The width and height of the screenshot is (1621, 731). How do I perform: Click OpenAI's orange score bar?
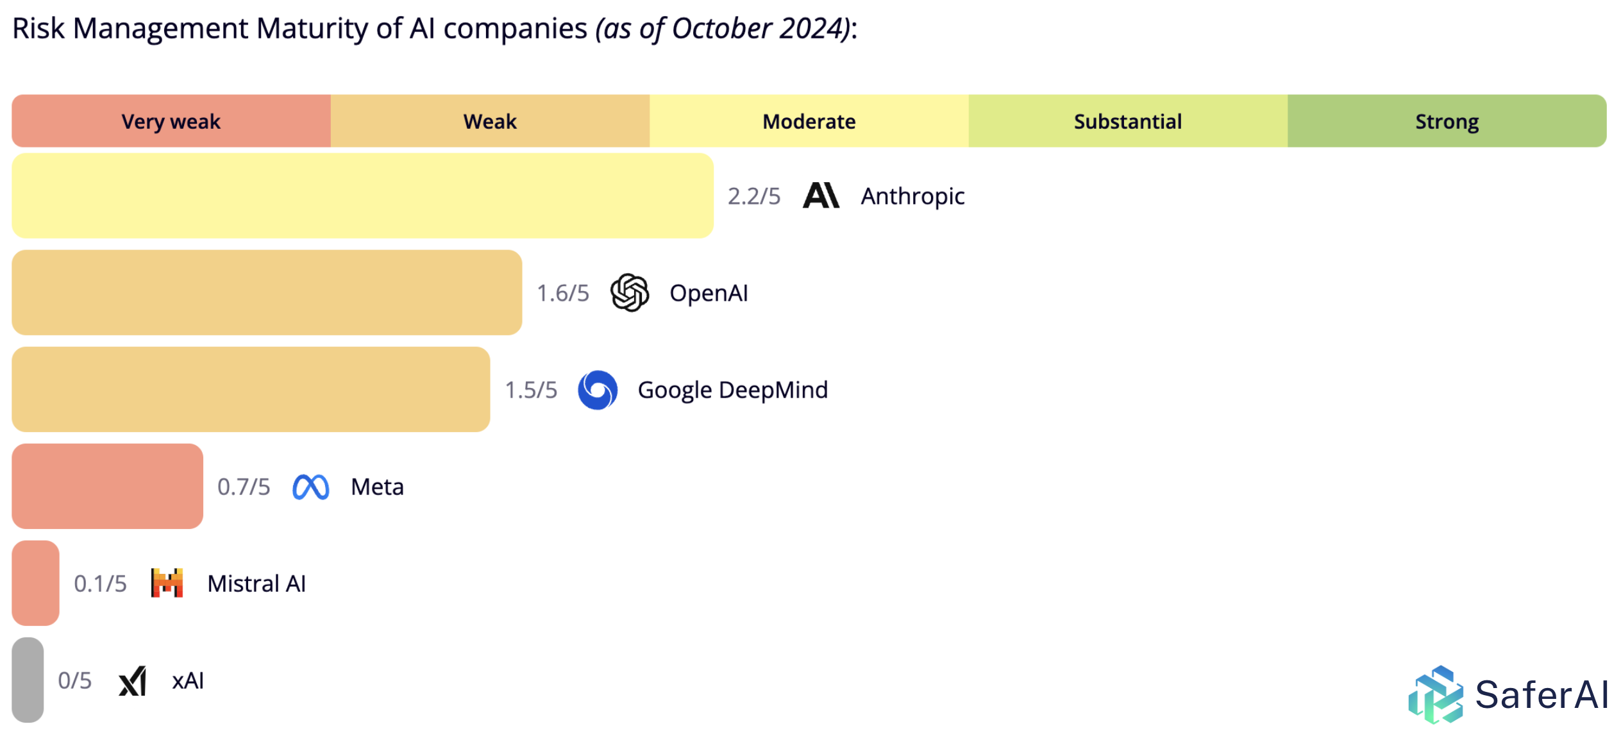267,292
